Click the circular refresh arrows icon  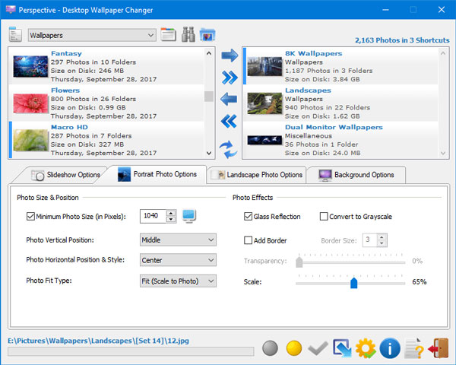pos(228,148)
